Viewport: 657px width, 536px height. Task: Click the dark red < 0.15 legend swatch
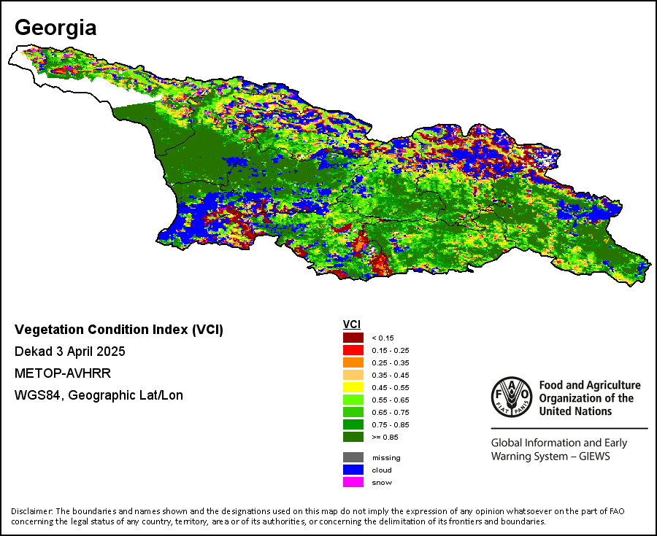(x=353, y=338)
